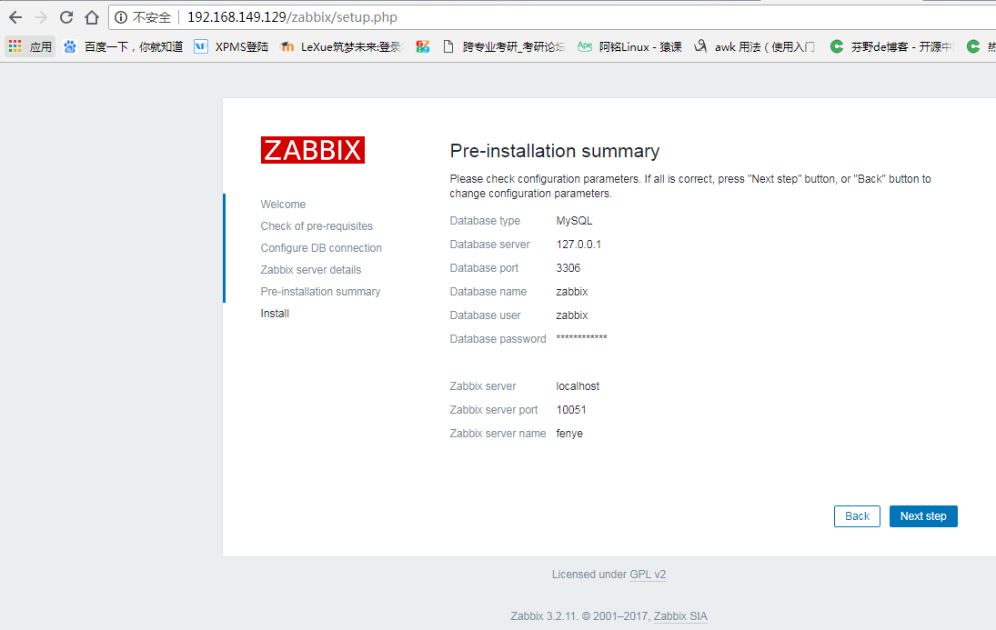Viewport: 996px width, 630px height.
Task: Click the Next step button
Action: (x=923, y=516)
